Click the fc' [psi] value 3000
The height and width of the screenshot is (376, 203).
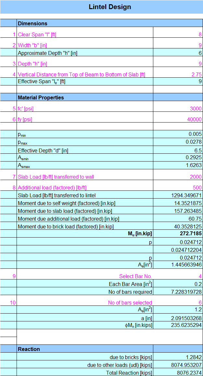(178, 106)
